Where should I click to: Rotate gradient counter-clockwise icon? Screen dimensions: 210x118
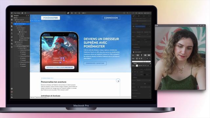coord(139,58)
